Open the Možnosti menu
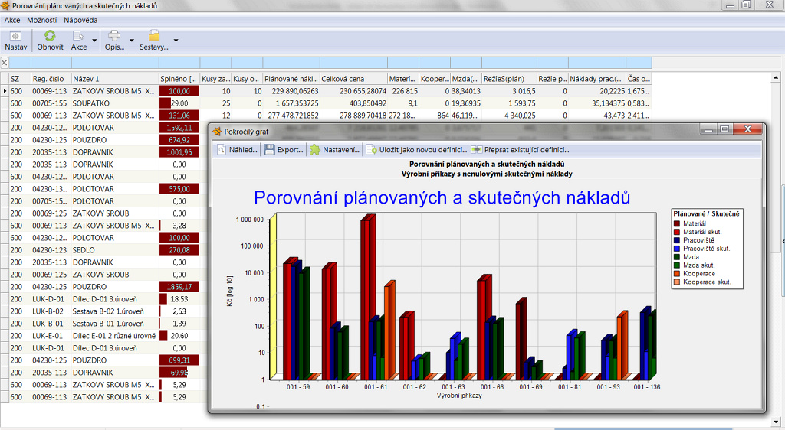 pos(41,19)
